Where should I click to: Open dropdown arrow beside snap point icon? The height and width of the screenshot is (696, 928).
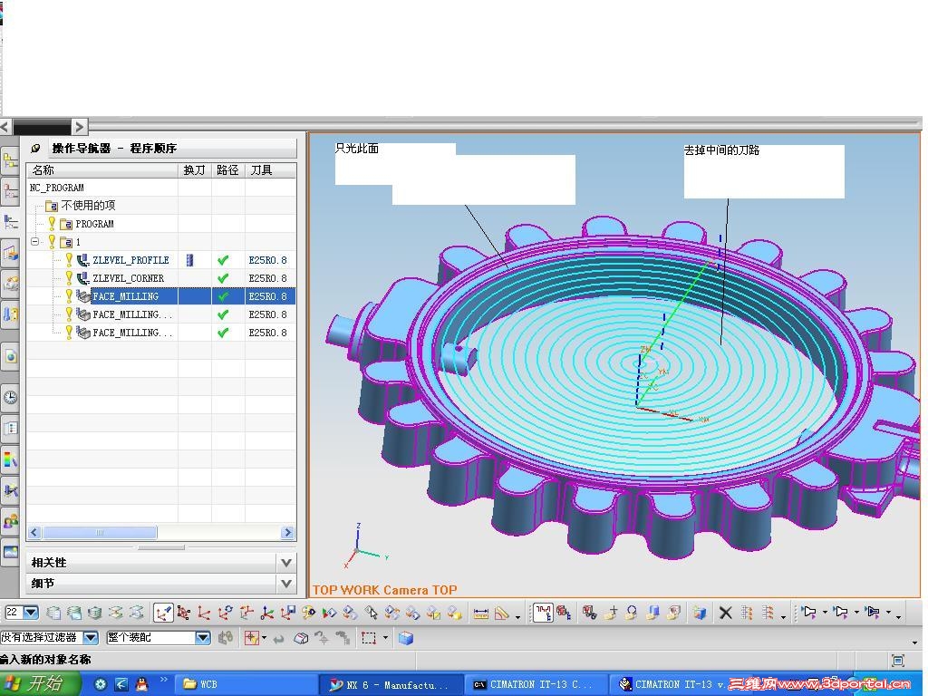[264, 637]
